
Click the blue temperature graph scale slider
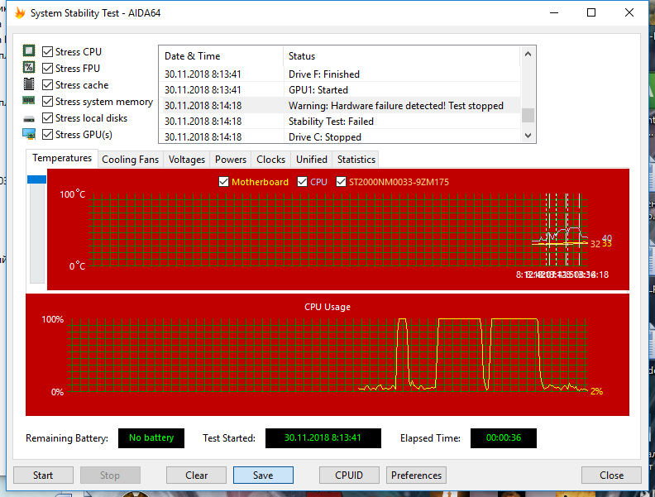(37, 179)
